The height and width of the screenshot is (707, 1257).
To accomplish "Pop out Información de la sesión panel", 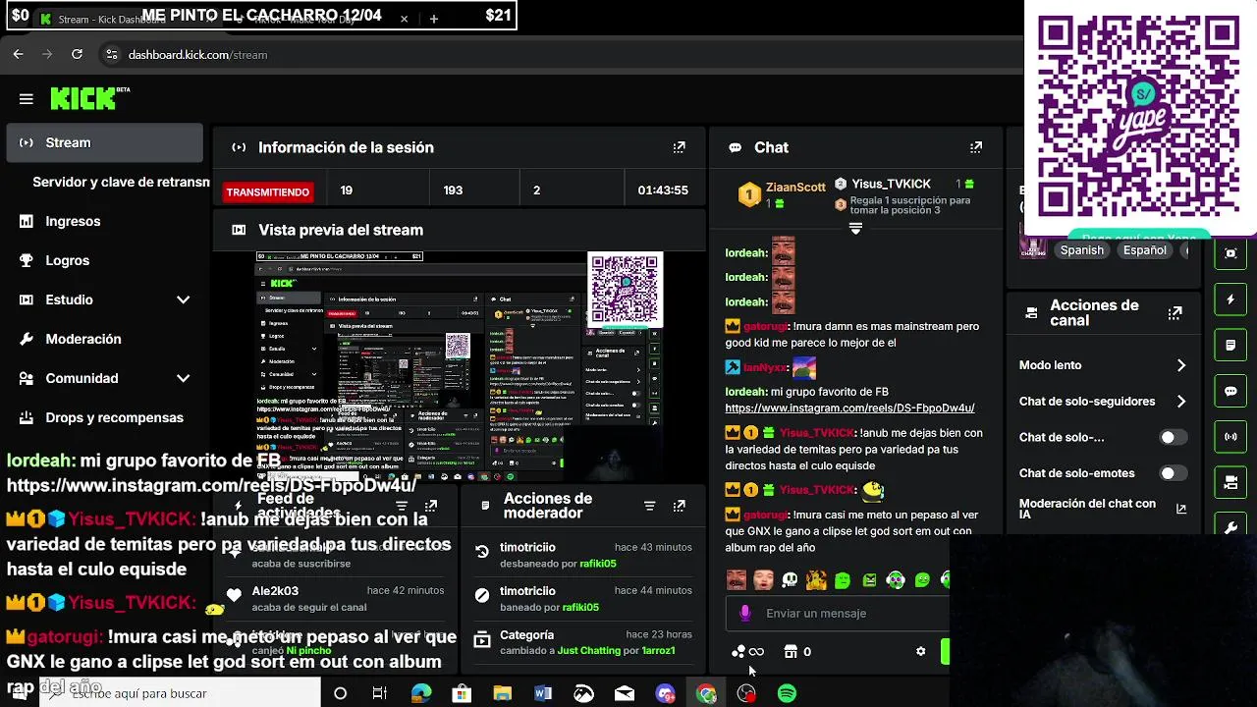I will click(x=679, y=147).
